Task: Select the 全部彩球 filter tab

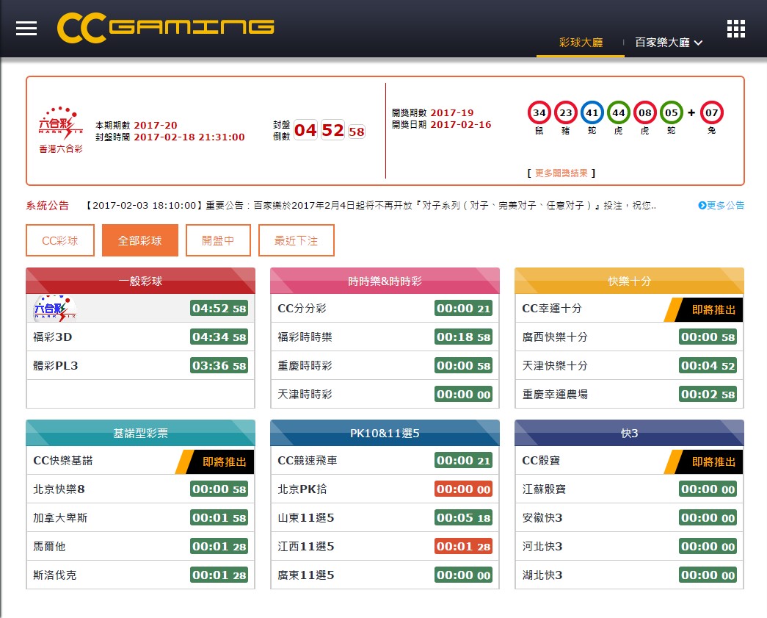Action: [x=140, y=240]
